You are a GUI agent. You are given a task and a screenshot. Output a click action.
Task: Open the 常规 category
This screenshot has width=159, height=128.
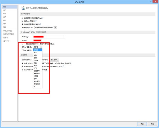tap(10, 7)
